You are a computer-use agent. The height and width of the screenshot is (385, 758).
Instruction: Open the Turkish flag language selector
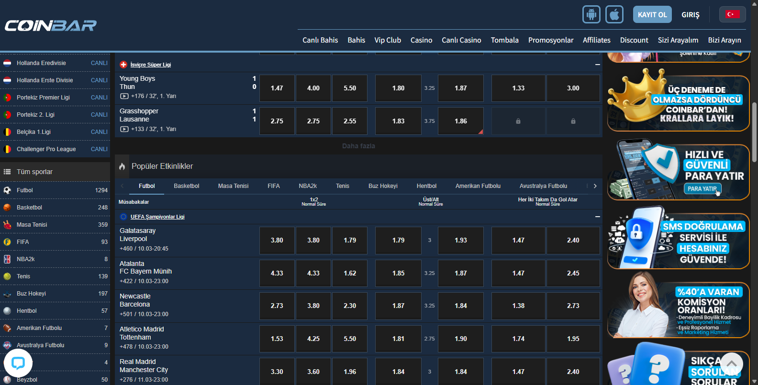coord(732,14)
